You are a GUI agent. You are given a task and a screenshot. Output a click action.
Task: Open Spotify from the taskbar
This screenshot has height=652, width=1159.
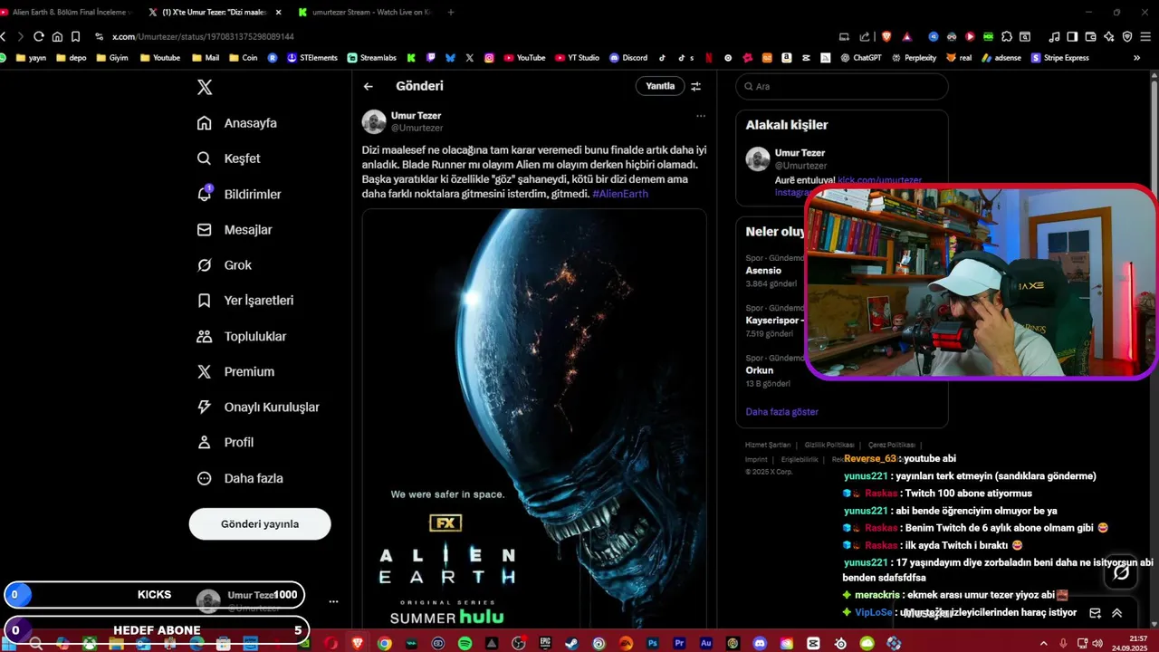coord(465,643)
